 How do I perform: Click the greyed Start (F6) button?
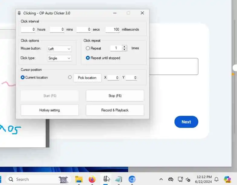pos(50,96)
